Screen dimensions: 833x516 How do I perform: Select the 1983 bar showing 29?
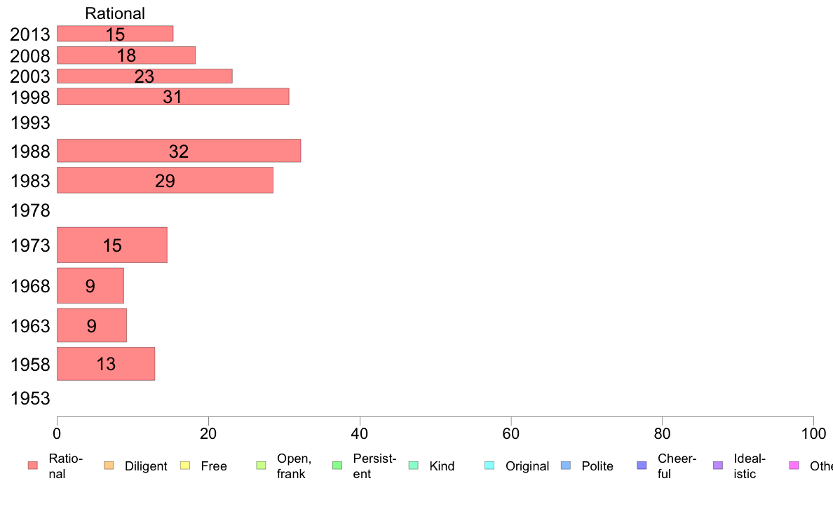tap(165, 180)
